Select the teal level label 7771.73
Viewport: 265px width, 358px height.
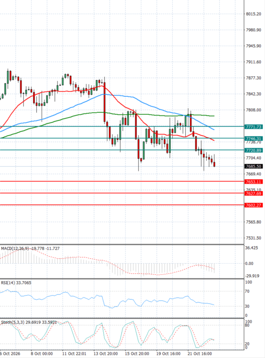coord(254,127)
